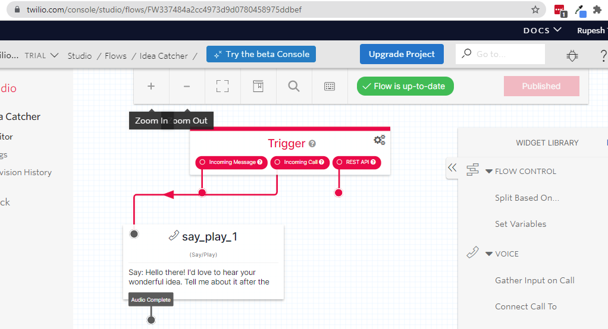Viewport: 608px width, 329px height.
Task: Collapse the FLOW CONTROL section
Action: (489, 172)
